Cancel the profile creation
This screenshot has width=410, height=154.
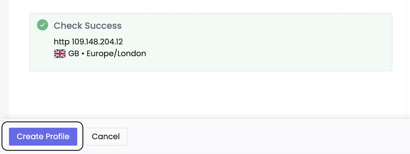(106, 137)
